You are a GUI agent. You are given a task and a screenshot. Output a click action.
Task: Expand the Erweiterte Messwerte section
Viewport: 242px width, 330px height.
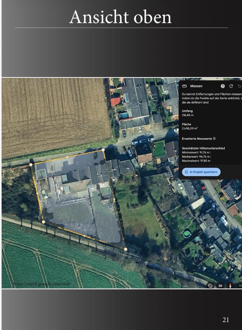tap(197, 139)
